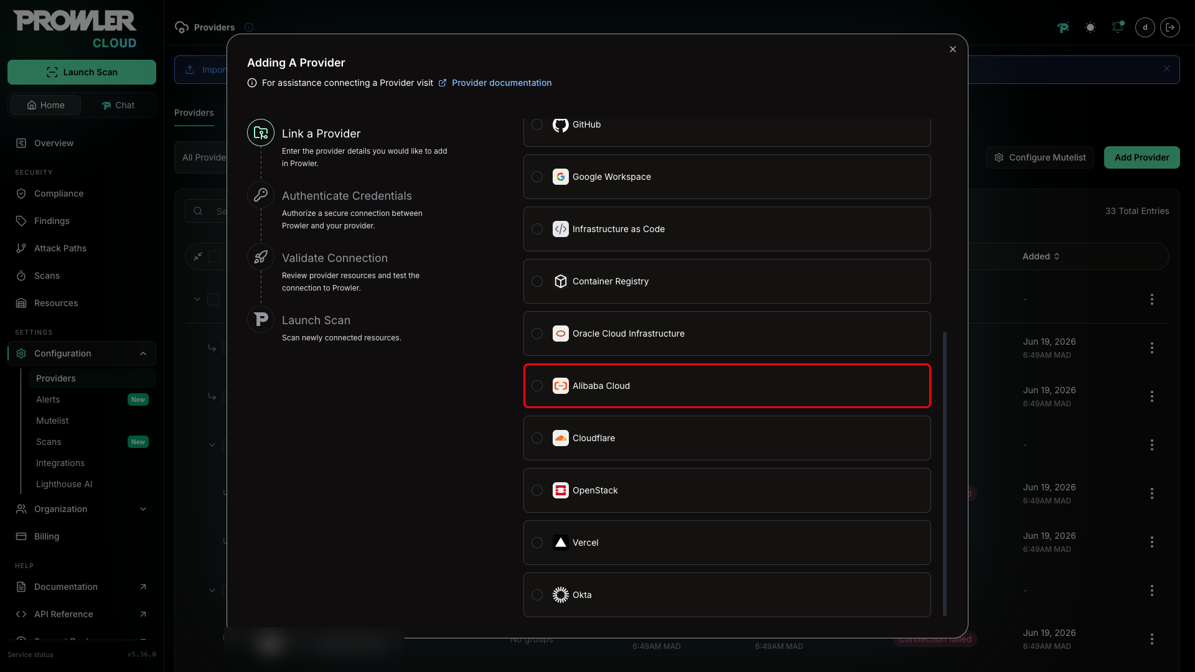
Task: Click the sign out icon
Action: (x=1170, y=27)
